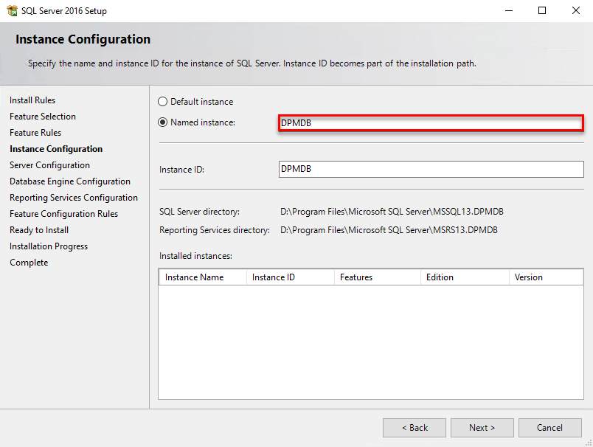593x447 pixels.
Task: Go to Feature Rules step
Action: (x=35, y=133)
